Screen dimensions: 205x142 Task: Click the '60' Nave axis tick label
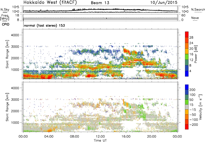point(183,15)
